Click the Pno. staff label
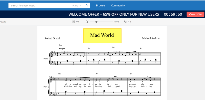The width and height of the screenshot is (205, 100). click(45, 86)
